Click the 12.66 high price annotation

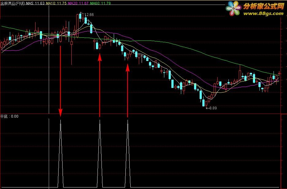(89, 15)
